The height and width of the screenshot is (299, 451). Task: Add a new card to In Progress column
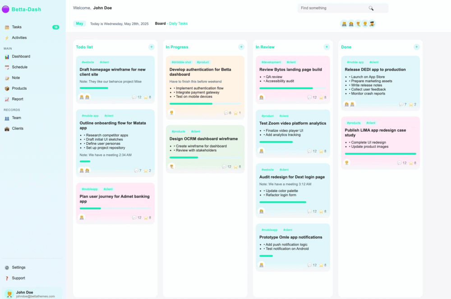241,46
